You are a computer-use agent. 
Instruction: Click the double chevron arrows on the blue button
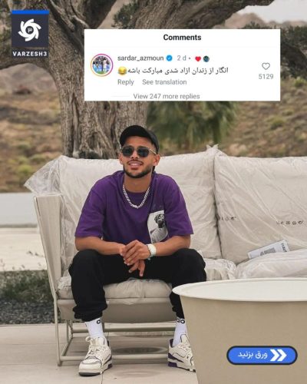click(x=279, y=355)
